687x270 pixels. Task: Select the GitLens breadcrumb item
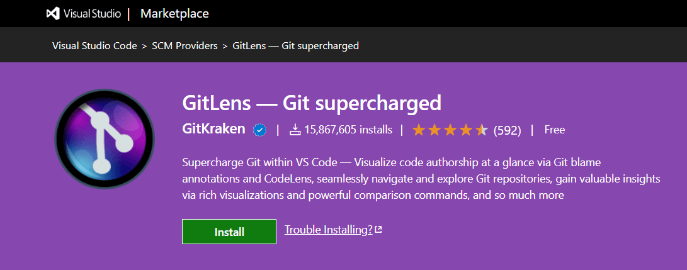296,46
